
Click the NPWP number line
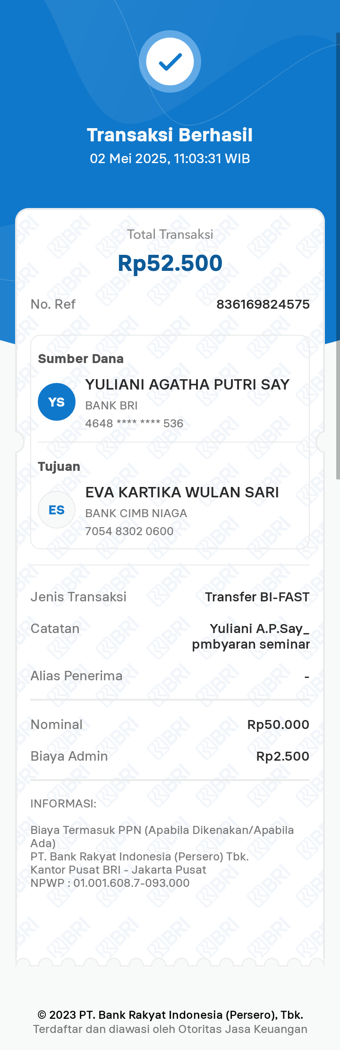point(110,883)
